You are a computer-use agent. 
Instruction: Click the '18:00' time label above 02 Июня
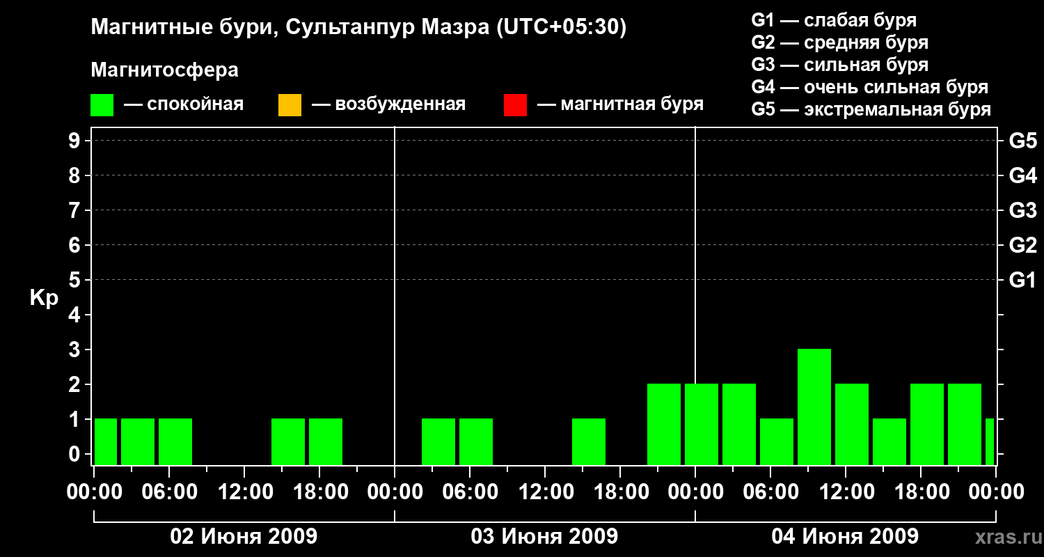point(319,492)
